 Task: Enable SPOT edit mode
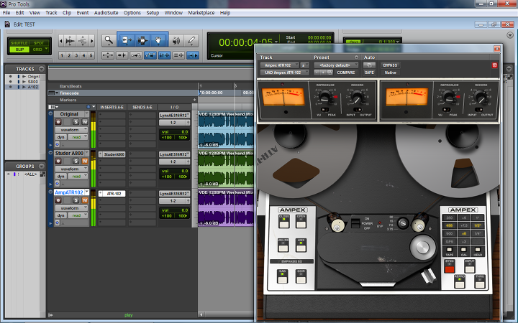coord(39,43)
